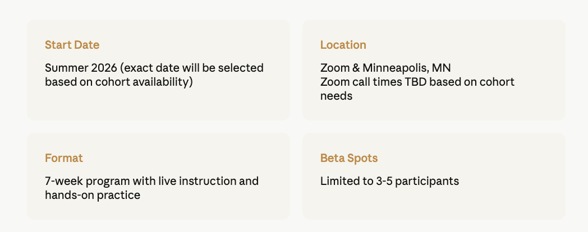Click 'Limited to 3-5 participants' text
Screen dimensions: 588x232
389,181
